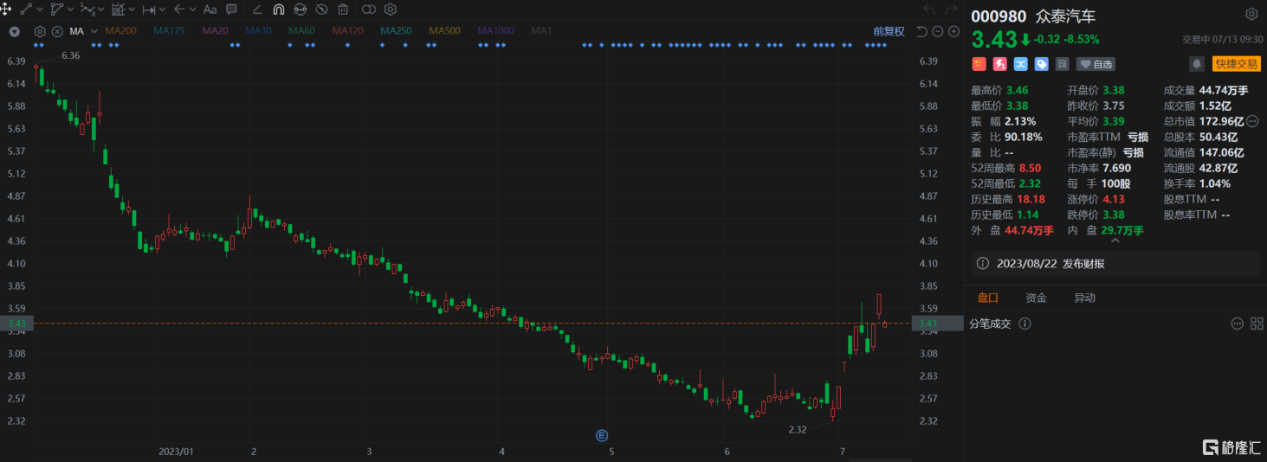This screenshot has height=462, width=1267.
Task: Click the 总市值 info circle icon
Action: (x=1252, y=121)
